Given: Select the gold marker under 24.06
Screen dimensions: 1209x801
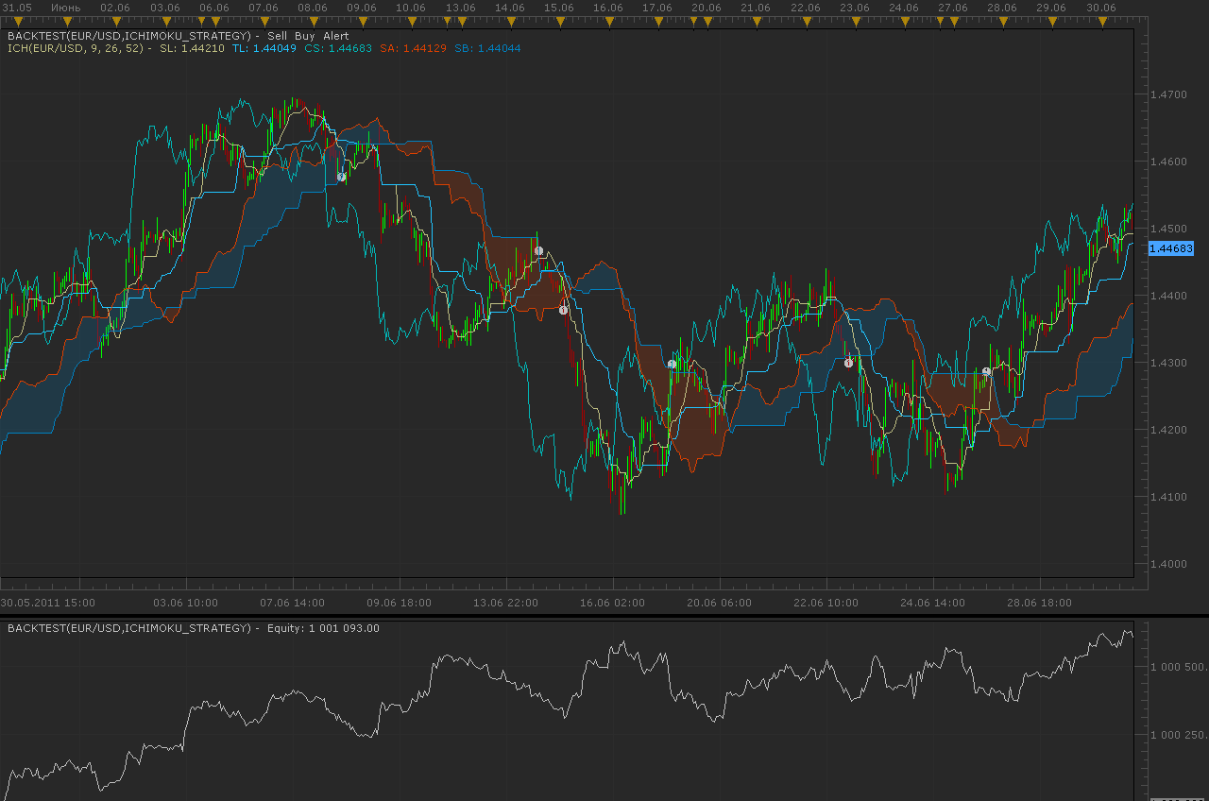Looking at the screenshot, I should (x=904, y=20).
